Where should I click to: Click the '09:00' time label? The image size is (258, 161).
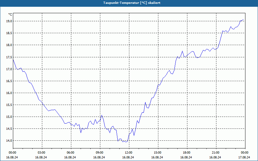coord(100,153)
